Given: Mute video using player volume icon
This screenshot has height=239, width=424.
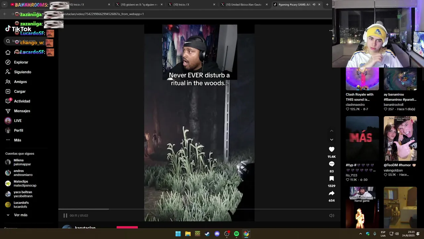Looking at the screenshot, I should coord(332,215).
